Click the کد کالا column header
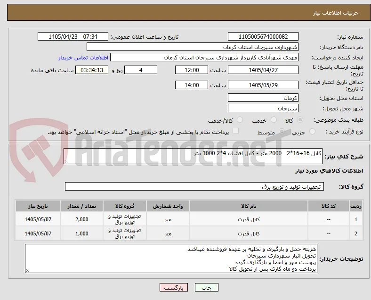 pos(329,206)
